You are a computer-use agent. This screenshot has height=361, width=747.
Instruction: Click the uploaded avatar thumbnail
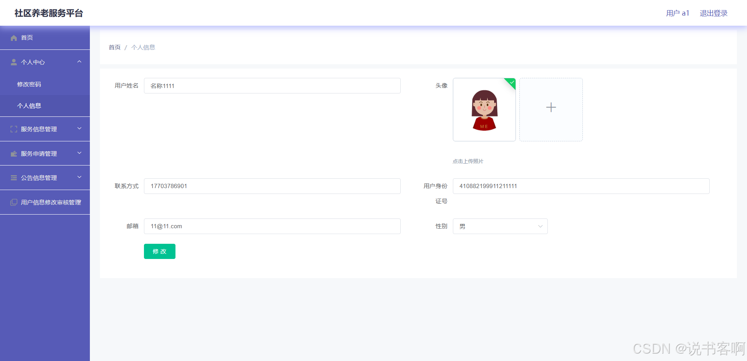[484, 110]
